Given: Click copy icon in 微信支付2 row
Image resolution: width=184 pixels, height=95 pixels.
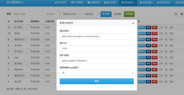Looking at the screenshot, I should [166, 75].
